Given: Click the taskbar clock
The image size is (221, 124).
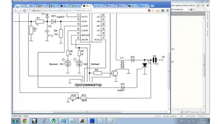Looking at the screenshot, I should point(202,121).
